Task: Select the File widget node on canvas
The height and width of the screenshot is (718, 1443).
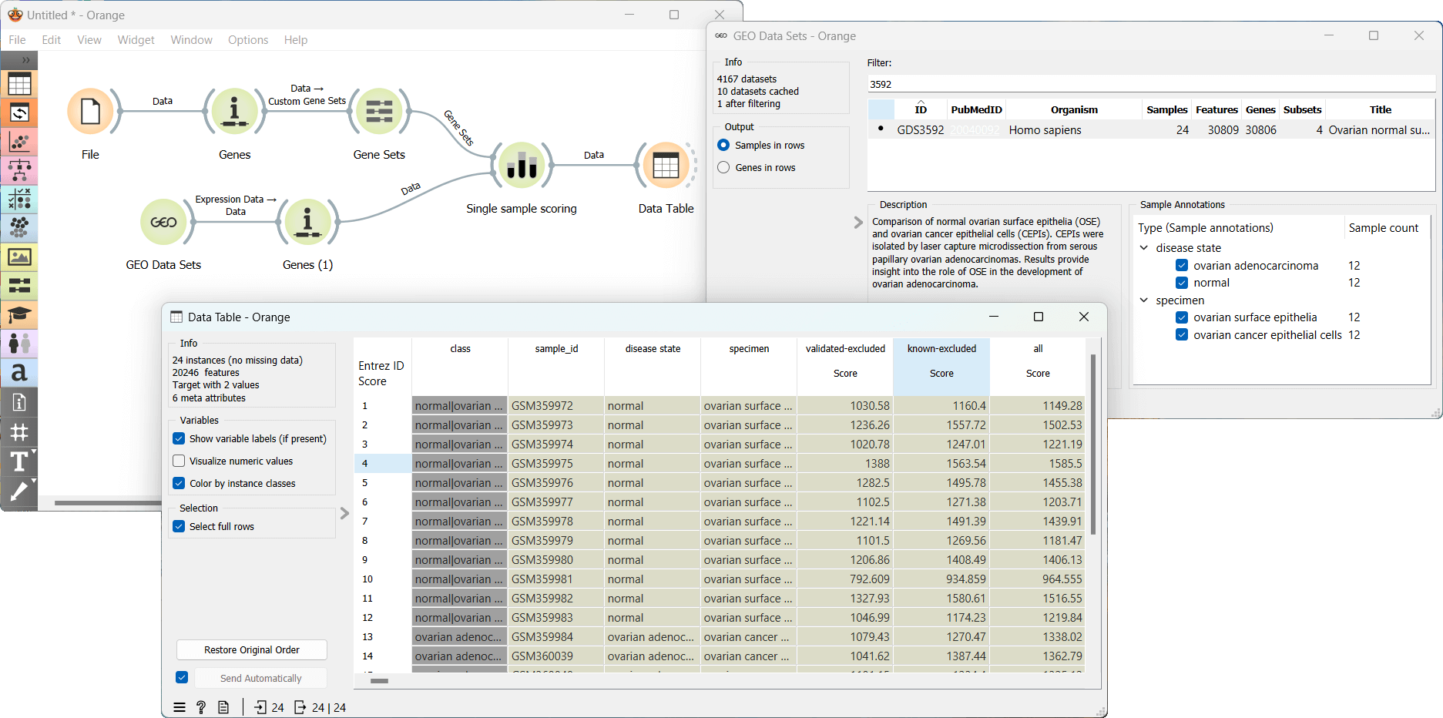Action: tap(90, 112)
